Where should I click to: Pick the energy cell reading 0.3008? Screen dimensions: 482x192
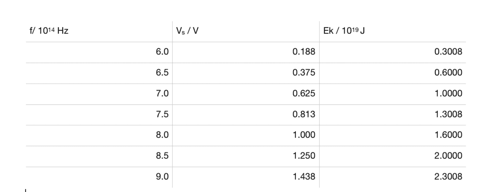point(393,52)
